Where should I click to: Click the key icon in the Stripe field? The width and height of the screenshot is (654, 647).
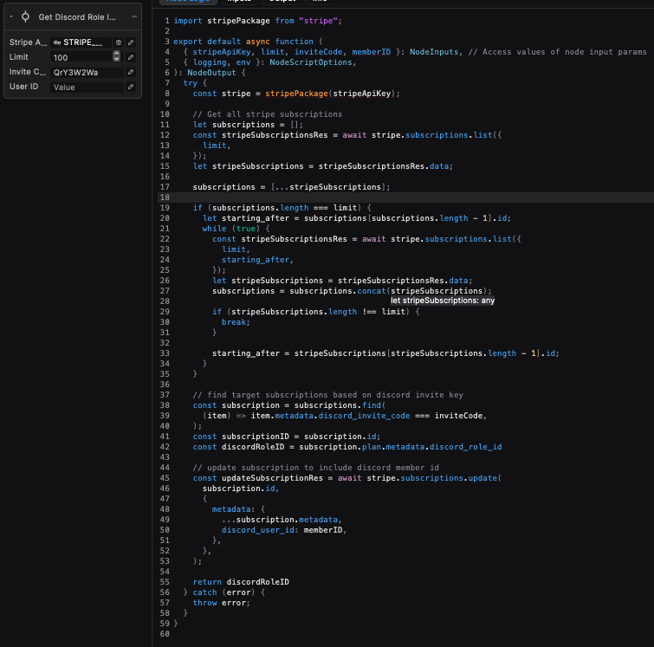(x=57, y=42)
